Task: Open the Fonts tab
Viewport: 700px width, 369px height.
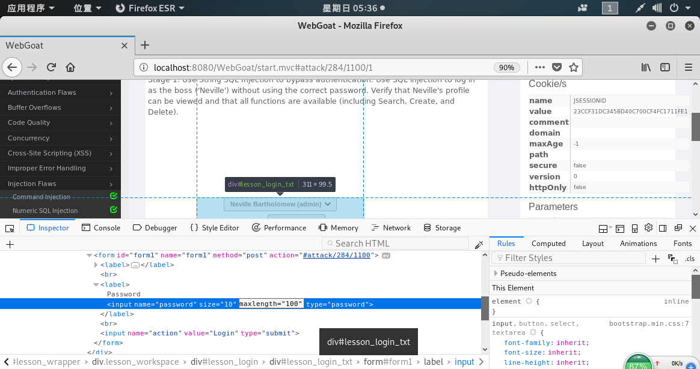Action: [x=682, y=244]
